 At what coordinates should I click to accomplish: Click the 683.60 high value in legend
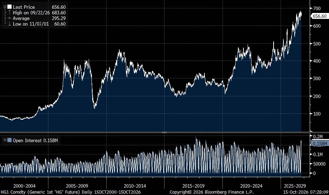point(59,13)
